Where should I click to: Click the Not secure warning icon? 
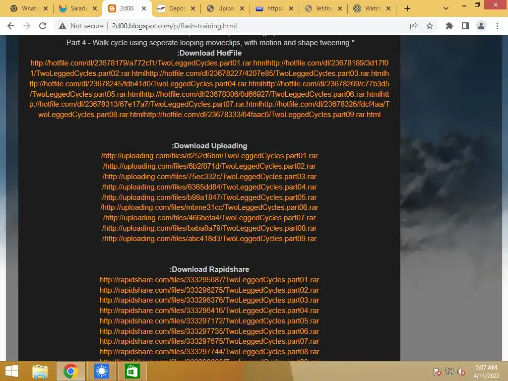[63, 26]
